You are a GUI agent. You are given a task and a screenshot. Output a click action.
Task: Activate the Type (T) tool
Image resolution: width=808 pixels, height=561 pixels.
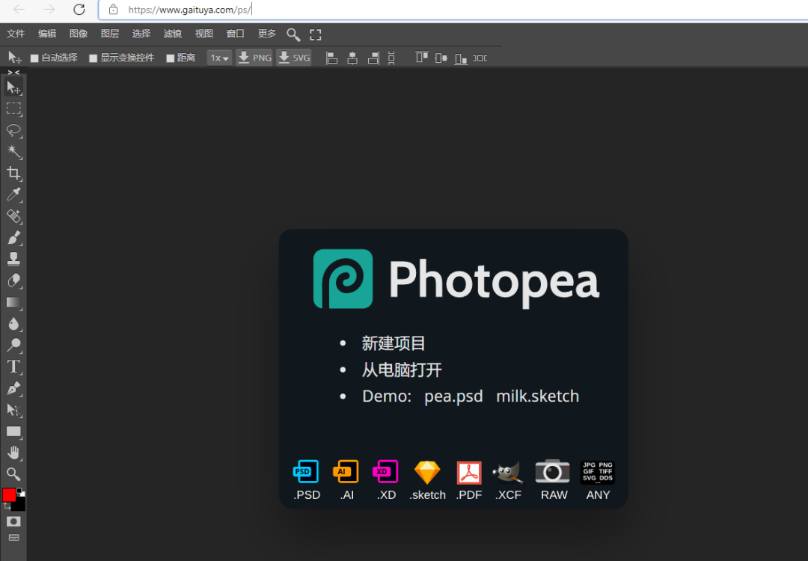pos(13,367)
